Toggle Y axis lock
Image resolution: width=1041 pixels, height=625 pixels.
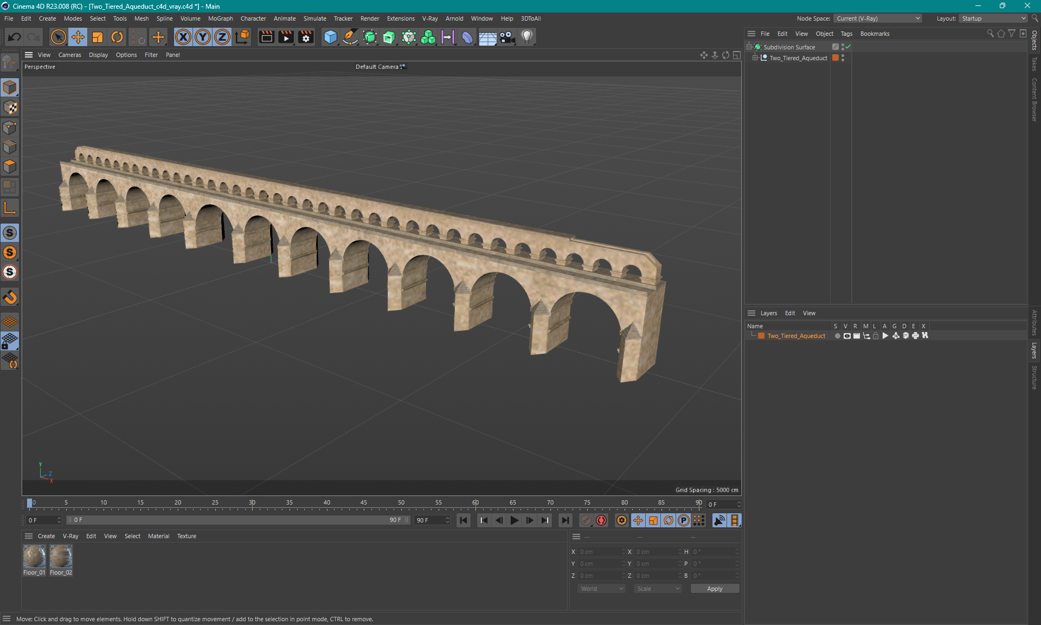coord(203,37)
